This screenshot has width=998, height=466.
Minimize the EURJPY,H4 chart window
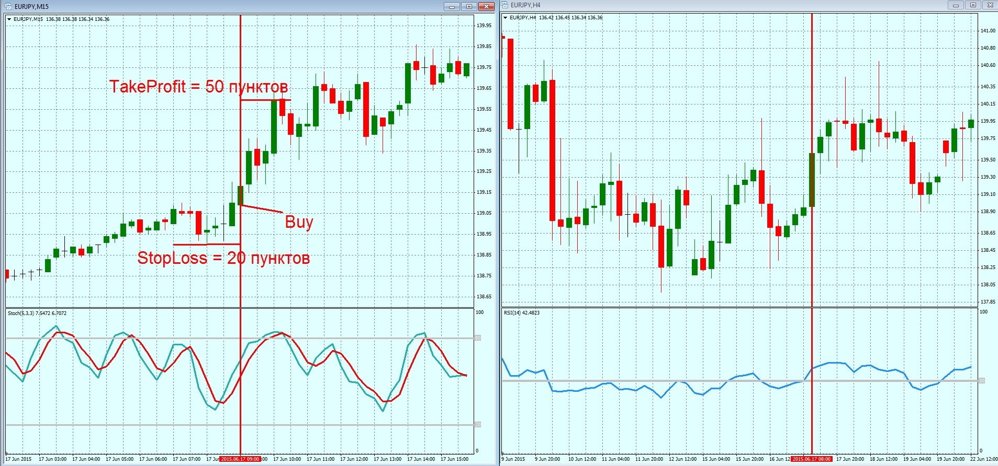pos(956,5)
